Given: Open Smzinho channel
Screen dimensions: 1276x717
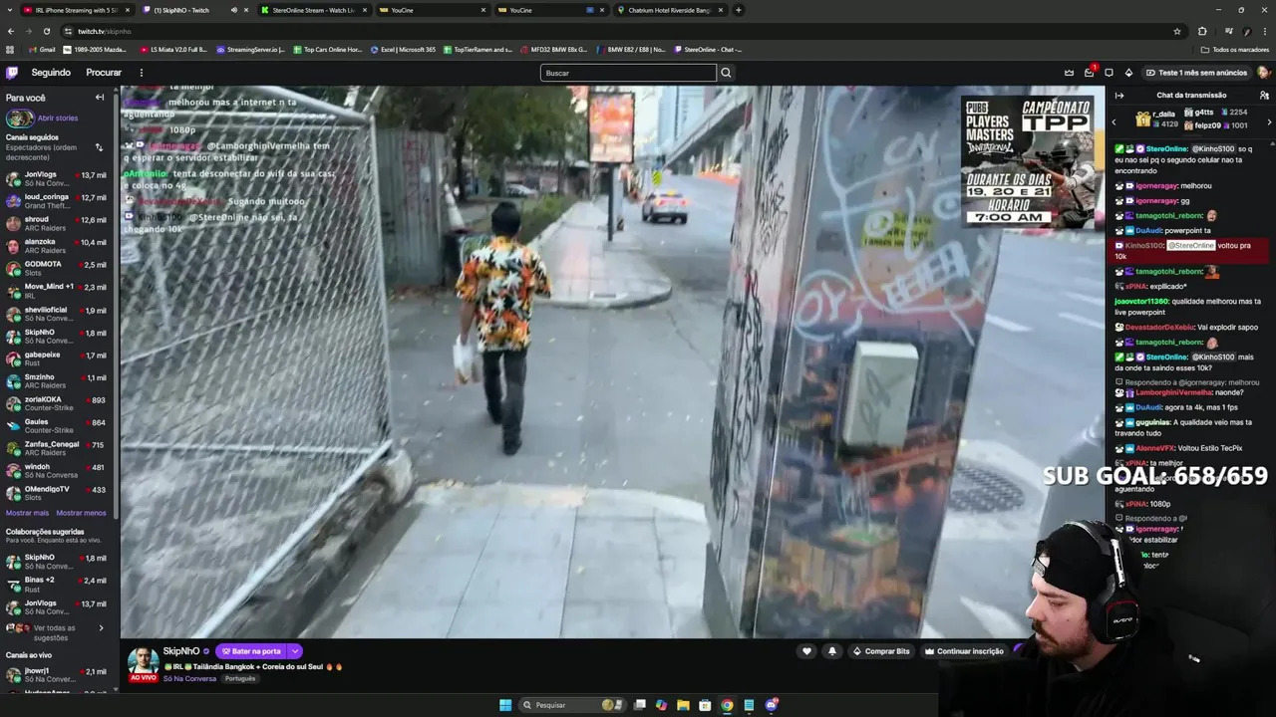Looking at the screenshot, I should tap(57, 381).
